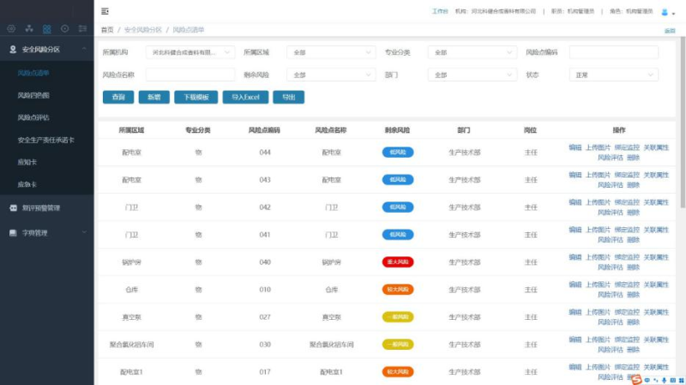Open the 所属机构 dropdown
686x385 pixels.
(190, 52)
